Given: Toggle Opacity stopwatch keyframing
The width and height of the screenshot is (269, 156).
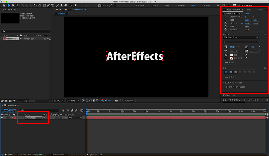Looking at the screenshot, I should [226, 29].
